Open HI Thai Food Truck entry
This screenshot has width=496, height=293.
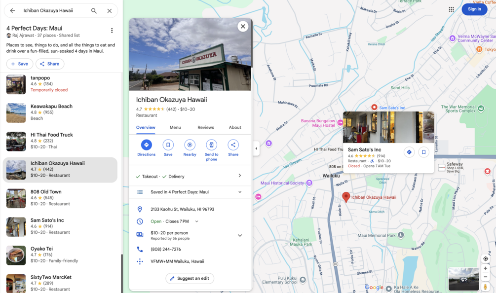[60, 141]
